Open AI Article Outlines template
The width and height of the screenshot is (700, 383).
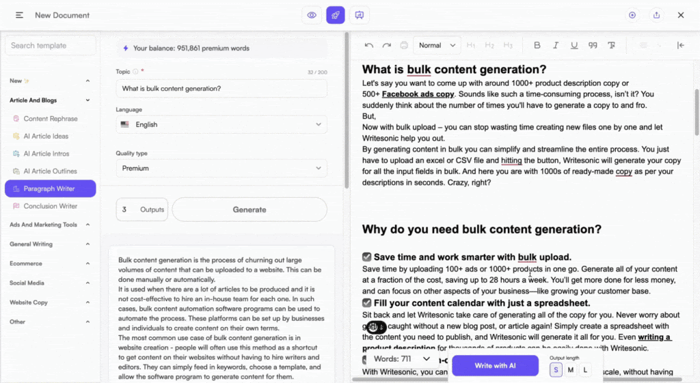(51, 171)
